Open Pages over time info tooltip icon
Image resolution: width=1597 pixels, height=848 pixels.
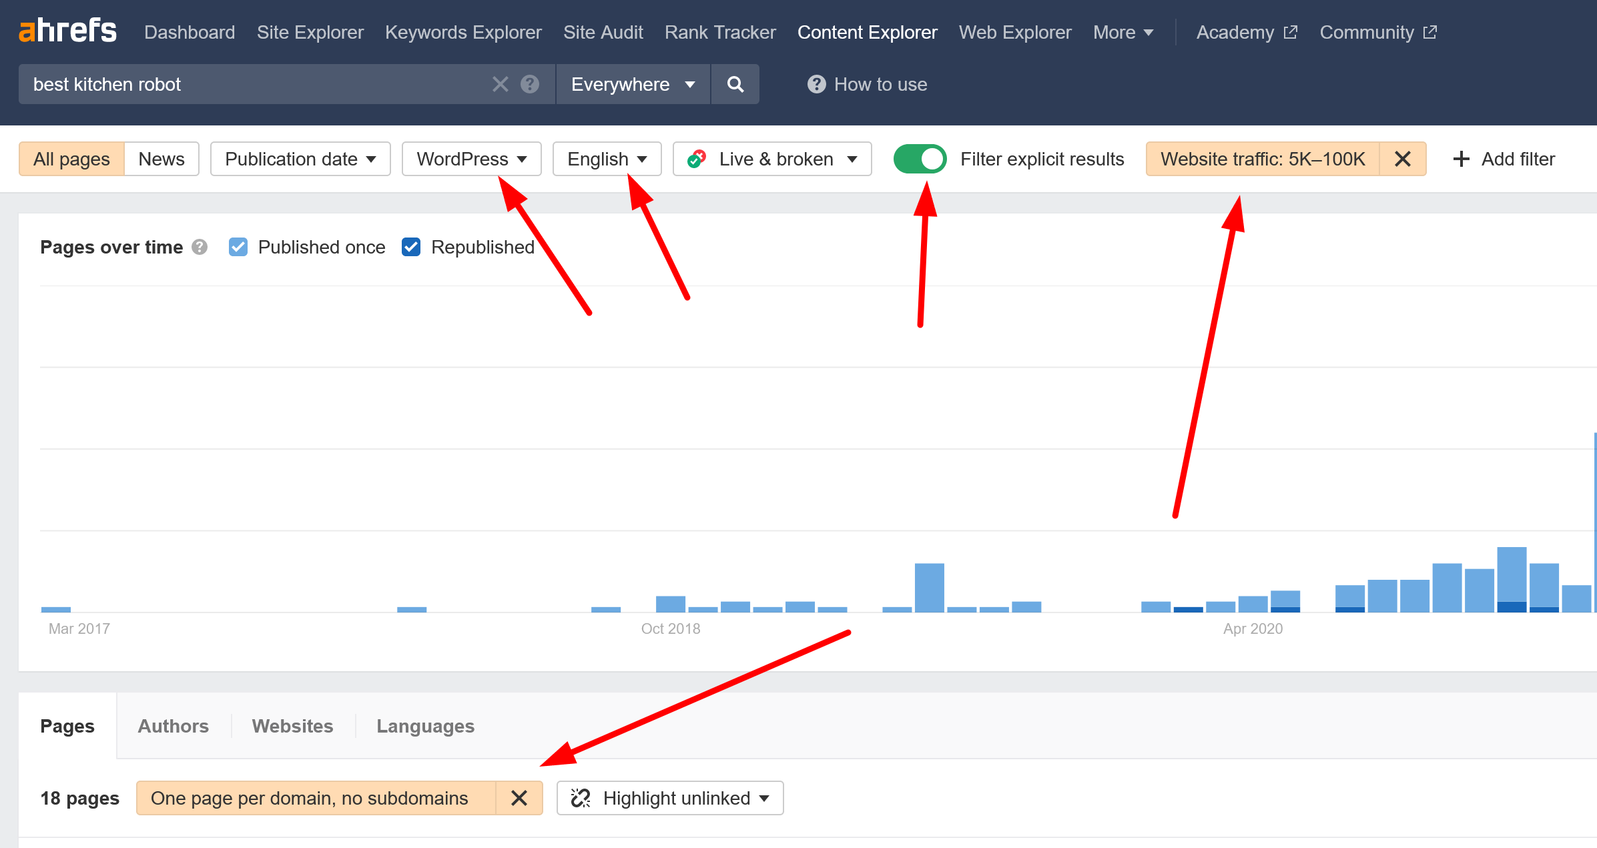200,247
